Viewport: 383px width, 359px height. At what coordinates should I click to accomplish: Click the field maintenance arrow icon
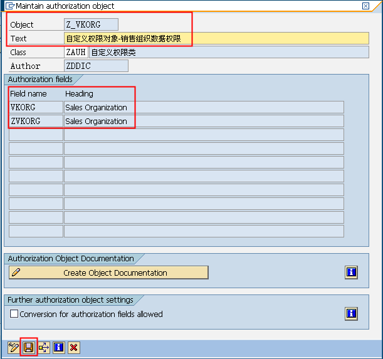click(44, 347)
